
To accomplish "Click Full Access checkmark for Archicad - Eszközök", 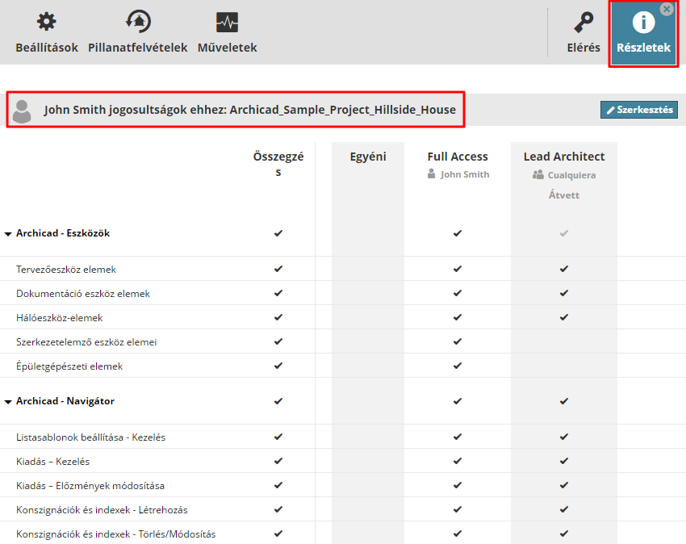I will pos(458,233).
